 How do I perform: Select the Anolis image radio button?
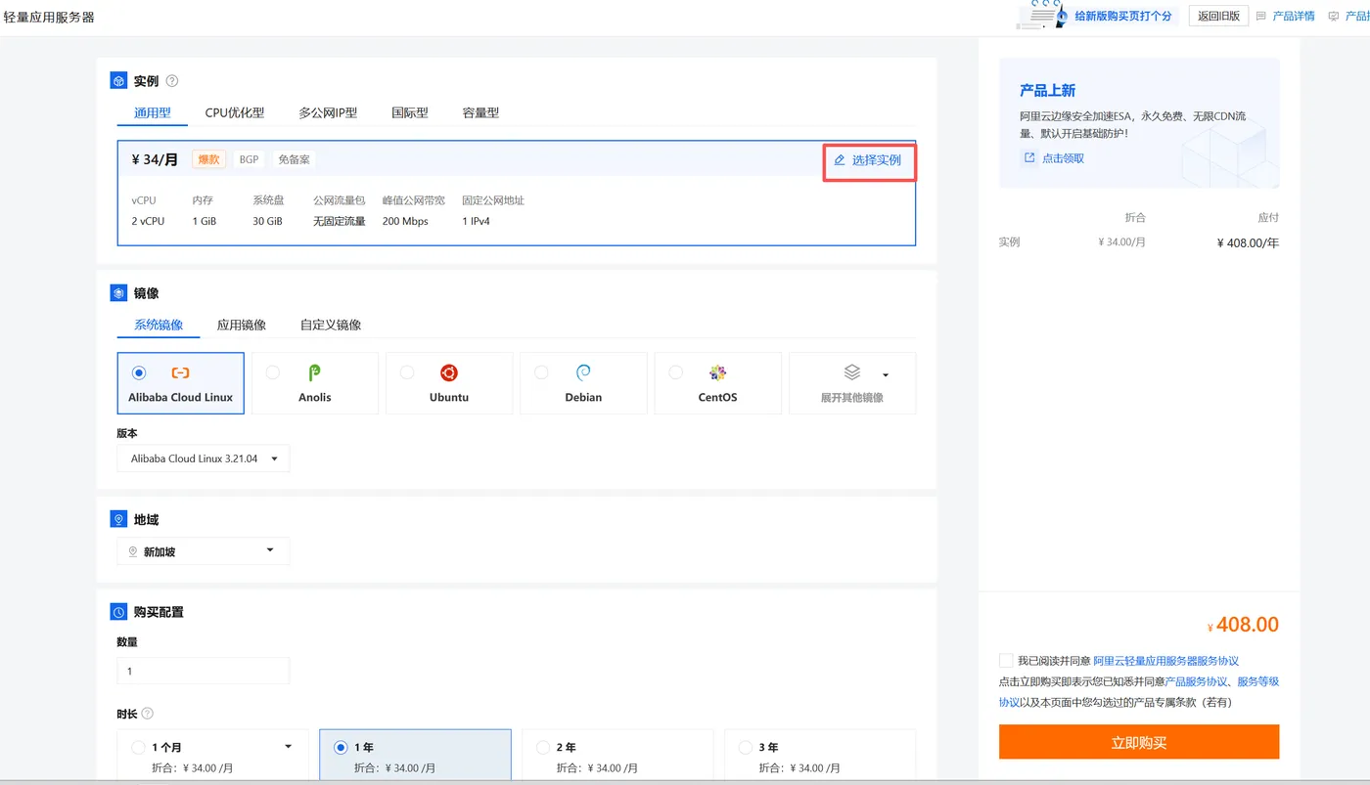(273, 372)
